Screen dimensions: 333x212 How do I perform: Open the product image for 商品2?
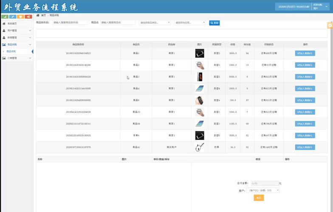pyautogui.click(x=200, y=65)
